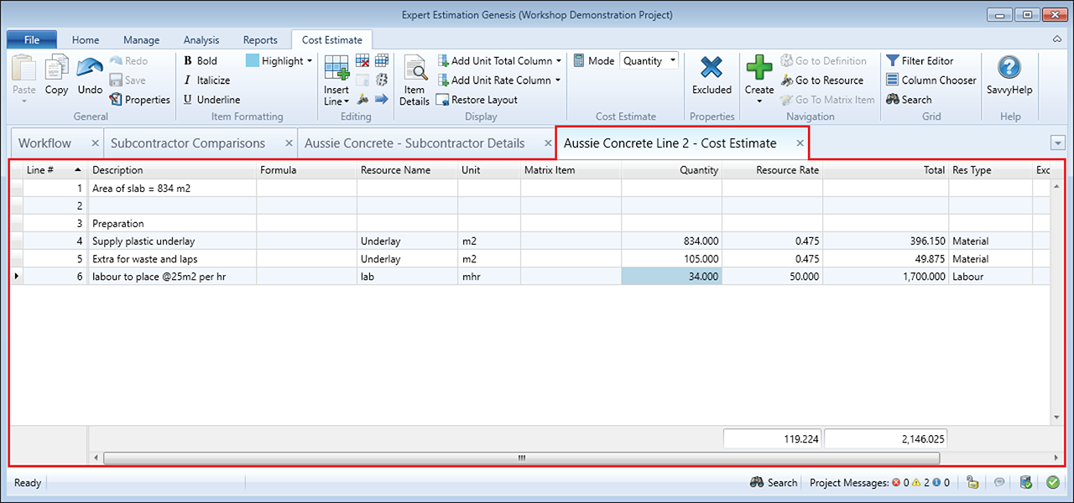1074x503 pixels.
Task: Open SavvyHelp question mark icon
Action: 1009,69
